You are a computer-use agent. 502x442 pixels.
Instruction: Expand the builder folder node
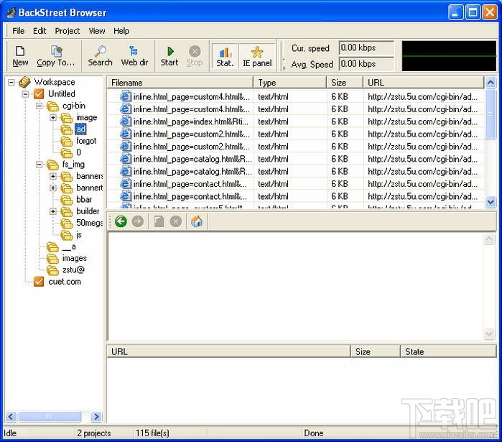pyautogui.click(x=53, y=211)
